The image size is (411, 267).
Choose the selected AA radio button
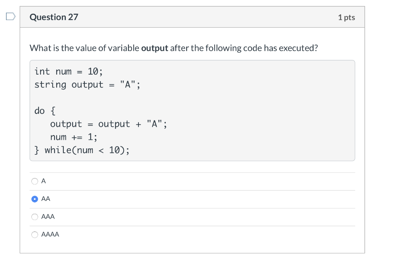tap(35, 199)
